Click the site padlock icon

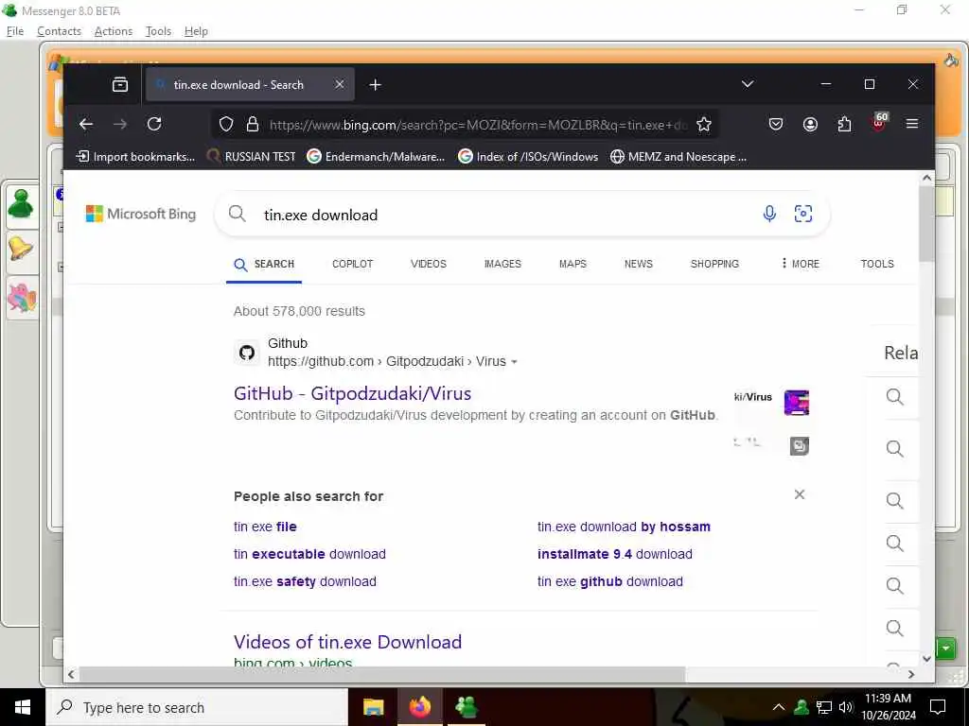click(252, 124)
